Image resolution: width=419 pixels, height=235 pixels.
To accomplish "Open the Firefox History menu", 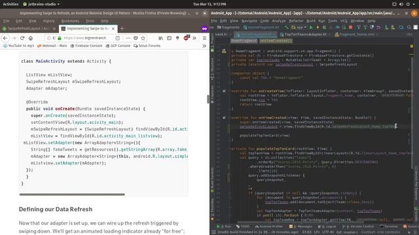I will coord(48,21).
